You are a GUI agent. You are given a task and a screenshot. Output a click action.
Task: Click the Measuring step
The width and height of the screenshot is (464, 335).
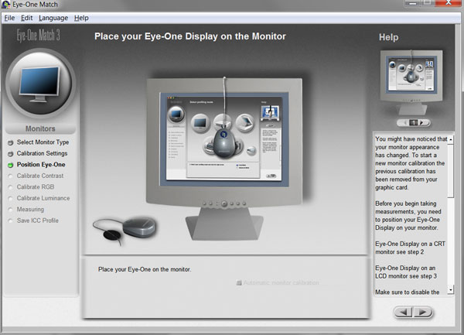point(30,210)
